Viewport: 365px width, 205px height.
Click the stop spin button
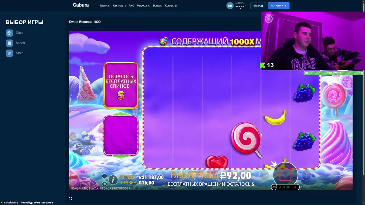285,175
